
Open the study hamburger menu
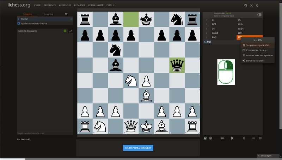coord(66,14)
